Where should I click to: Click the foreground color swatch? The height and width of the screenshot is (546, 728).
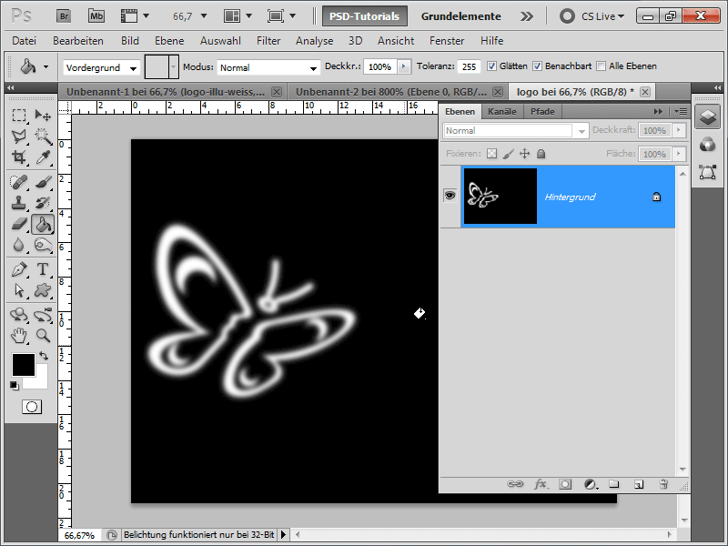[x=24, y=365]
